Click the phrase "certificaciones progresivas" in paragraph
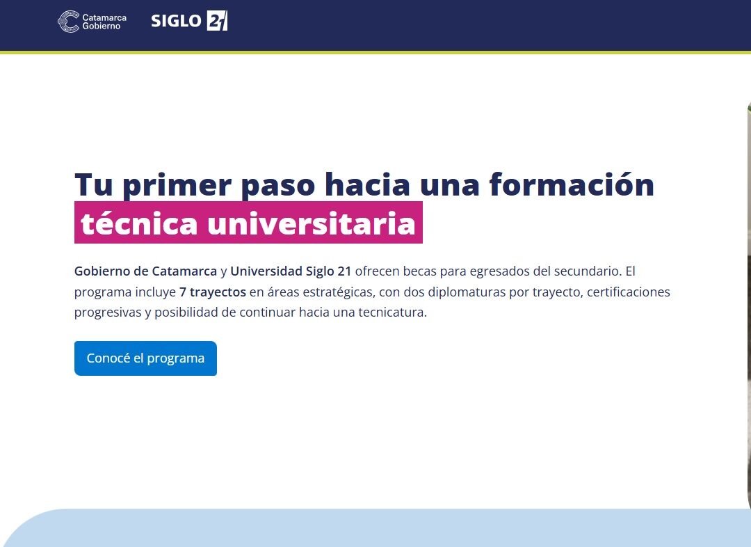 coord(628,292)
